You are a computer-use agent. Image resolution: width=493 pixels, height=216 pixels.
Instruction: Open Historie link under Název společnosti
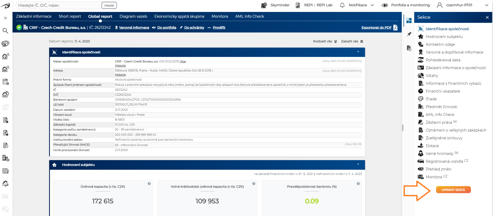120,66
